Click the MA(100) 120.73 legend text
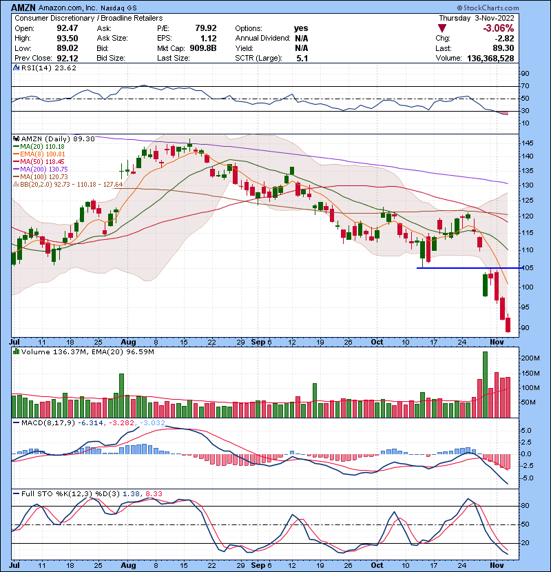 click(x=44, y=176)
